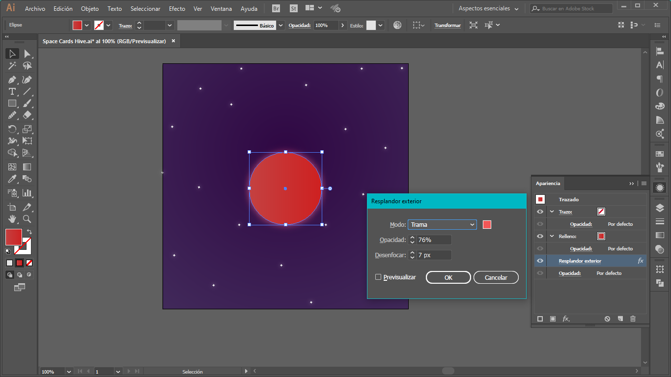The height and width of the screenshot is (377, 671).
Task: Click the Trazo link in control bar
Action: tap(125, 25)
